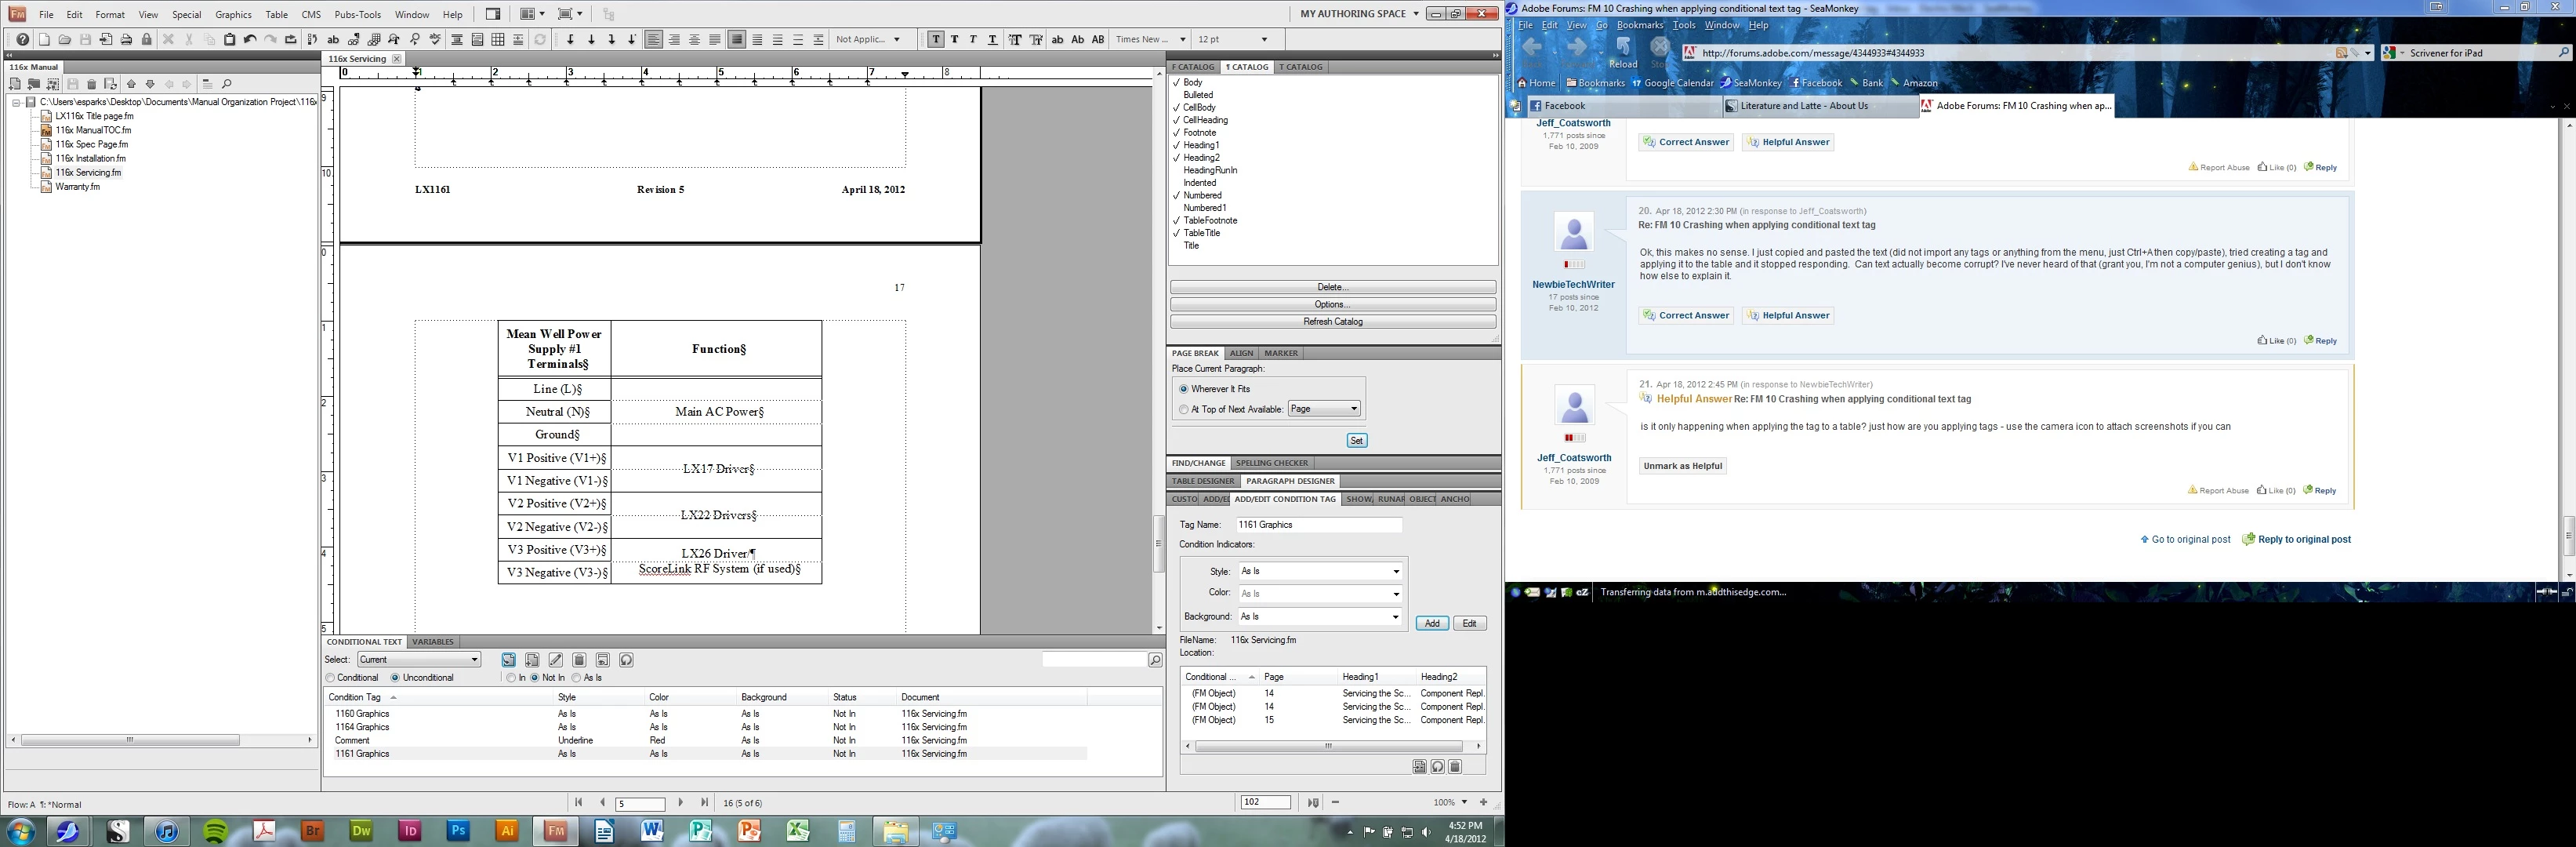Image resolution: width=2576 pixels, height=847 pixels.
Task: Click the Reload button in SeaMonkey
Action: 1623,51
